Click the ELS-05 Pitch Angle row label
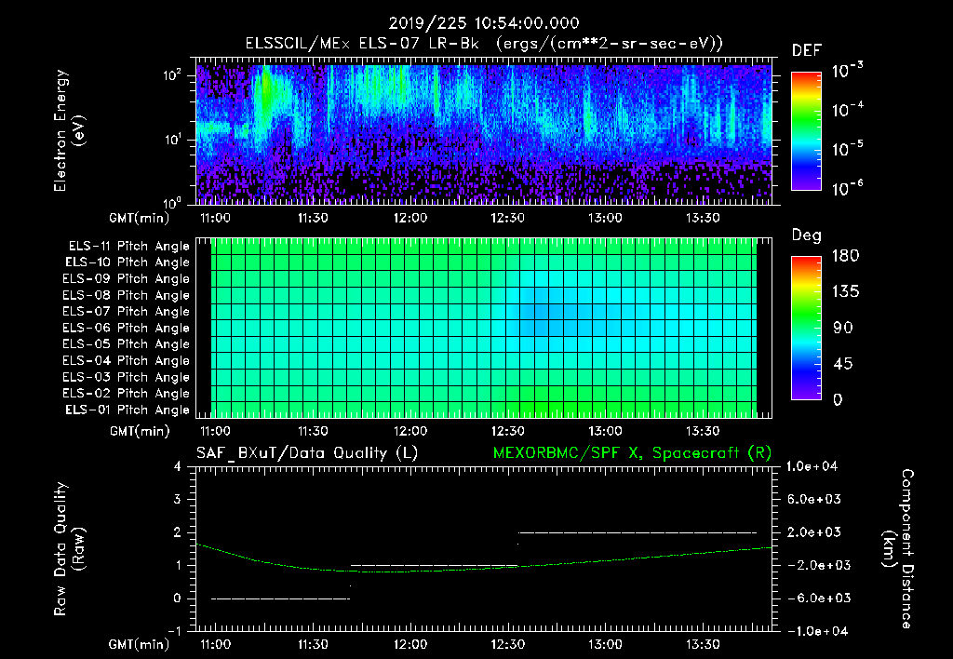 coord(127,344)
